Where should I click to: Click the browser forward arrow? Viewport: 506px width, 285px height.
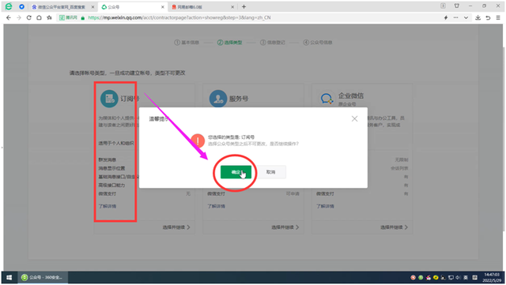pos(19,17)
